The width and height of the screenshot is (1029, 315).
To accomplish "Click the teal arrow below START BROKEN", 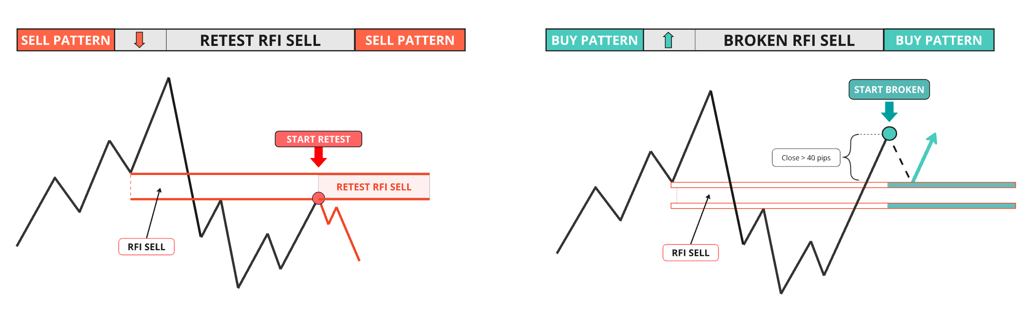I will click(889, 112).
